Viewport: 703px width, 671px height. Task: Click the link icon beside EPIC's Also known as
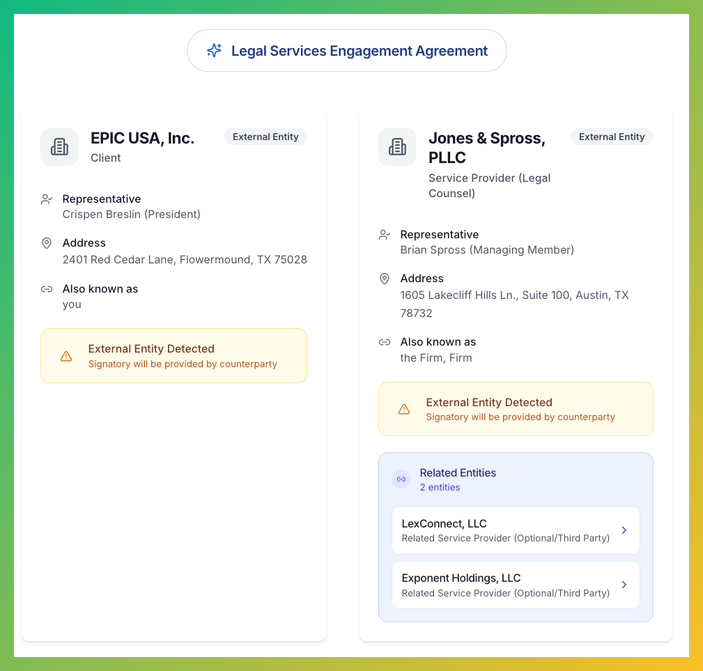tap(47, 289)
